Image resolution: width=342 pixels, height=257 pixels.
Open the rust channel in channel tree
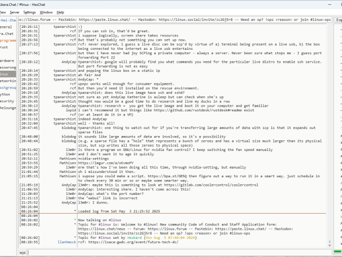coord(4,47)
